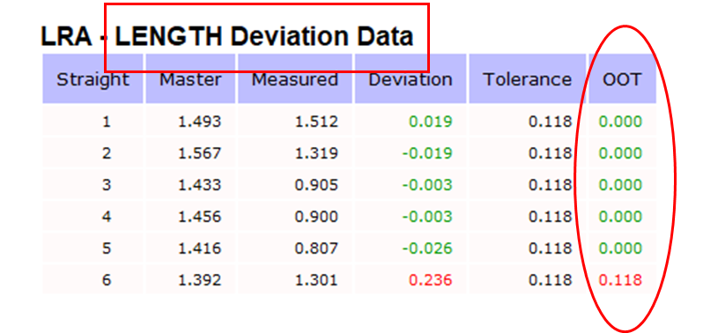The image size is (703, 333).
Task: Select Master value 1.493 in row 1
Action: [199, 122]
